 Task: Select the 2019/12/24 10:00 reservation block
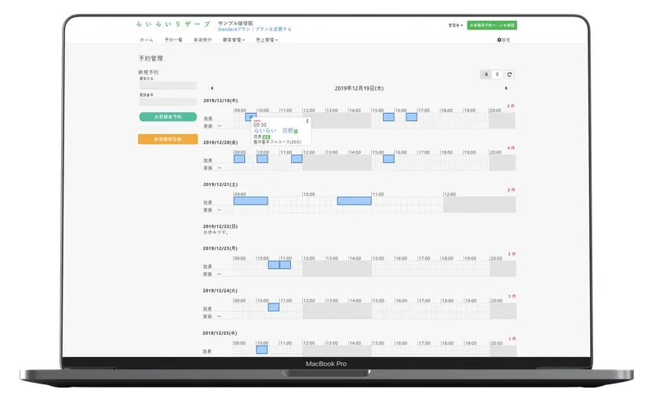[274, 307]
